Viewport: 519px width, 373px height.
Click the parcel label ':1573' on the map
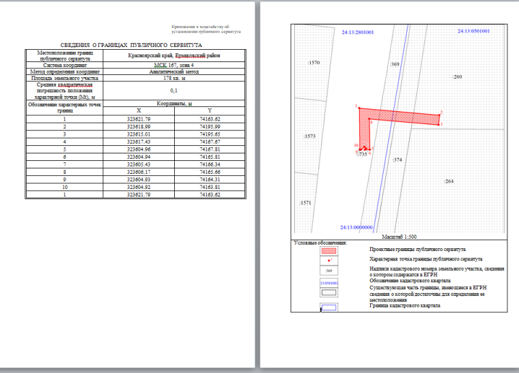309,136
